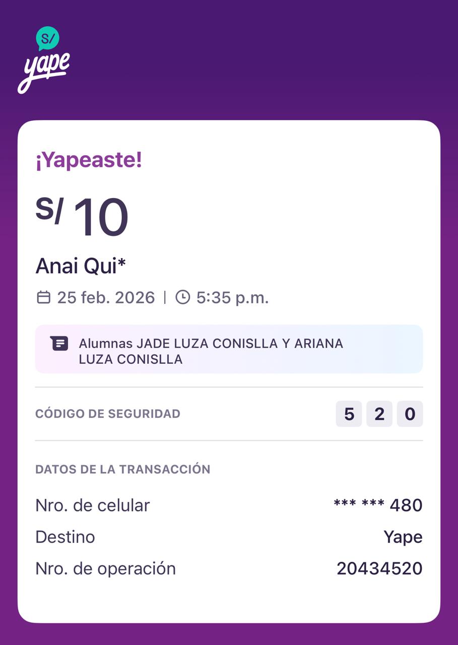
Task: Click the calendar icon beside the date
Action: (x=44, y=297)
